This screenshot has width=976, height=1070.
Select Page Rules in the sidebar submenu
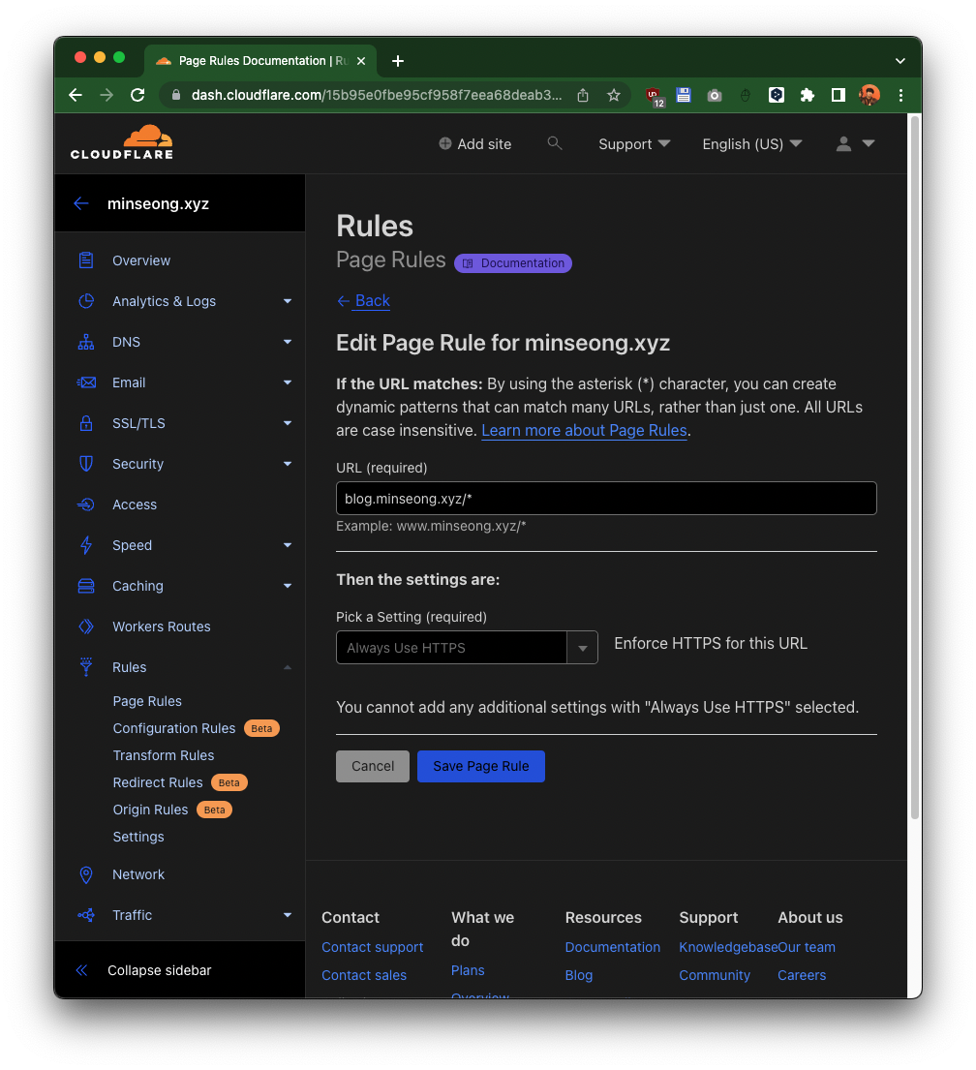point(147,701)
